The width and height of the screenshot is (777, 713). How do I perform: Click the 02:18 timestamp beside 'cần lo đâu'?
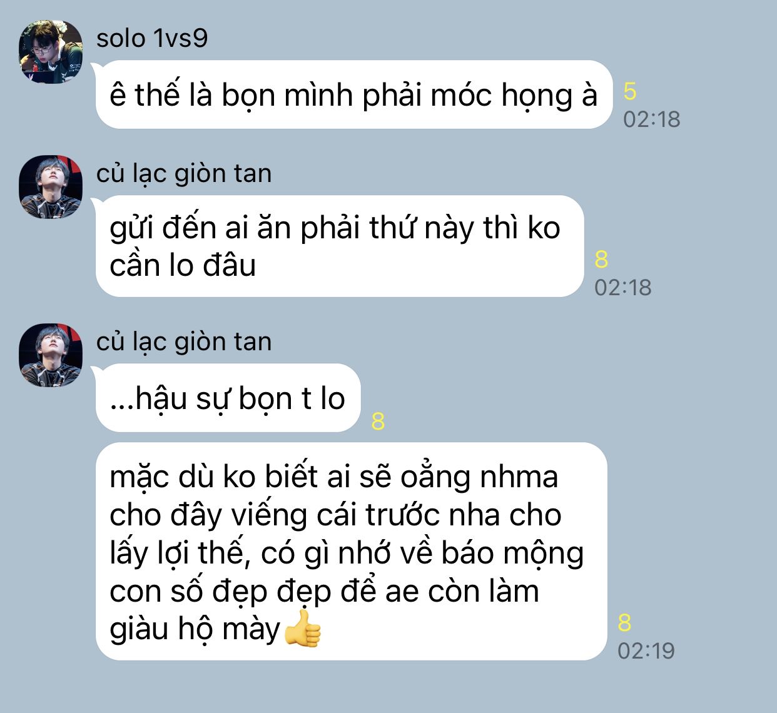pos(622,288)
